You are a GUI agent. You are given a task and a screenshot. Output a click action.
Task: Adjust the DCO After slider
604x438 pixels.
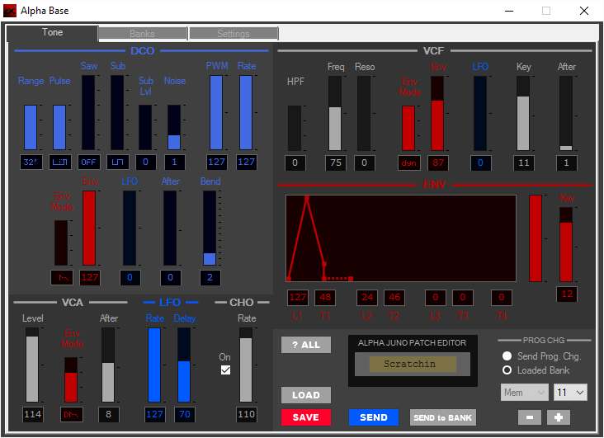coord(170,228)
